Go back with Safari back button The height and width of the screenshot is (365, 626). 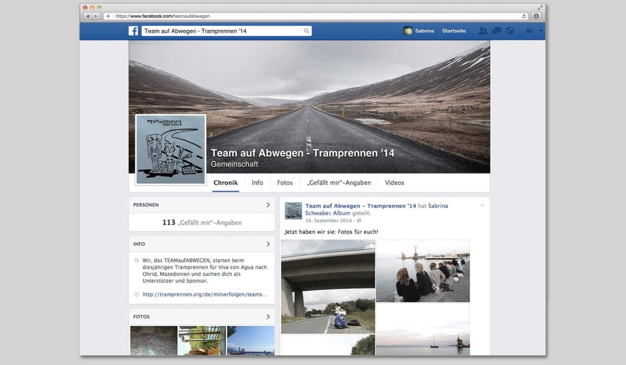pos(87,16)
